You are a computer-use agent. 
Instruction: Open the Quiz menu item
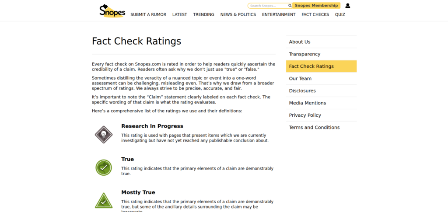pyautogui.click(x=340, y=14)
